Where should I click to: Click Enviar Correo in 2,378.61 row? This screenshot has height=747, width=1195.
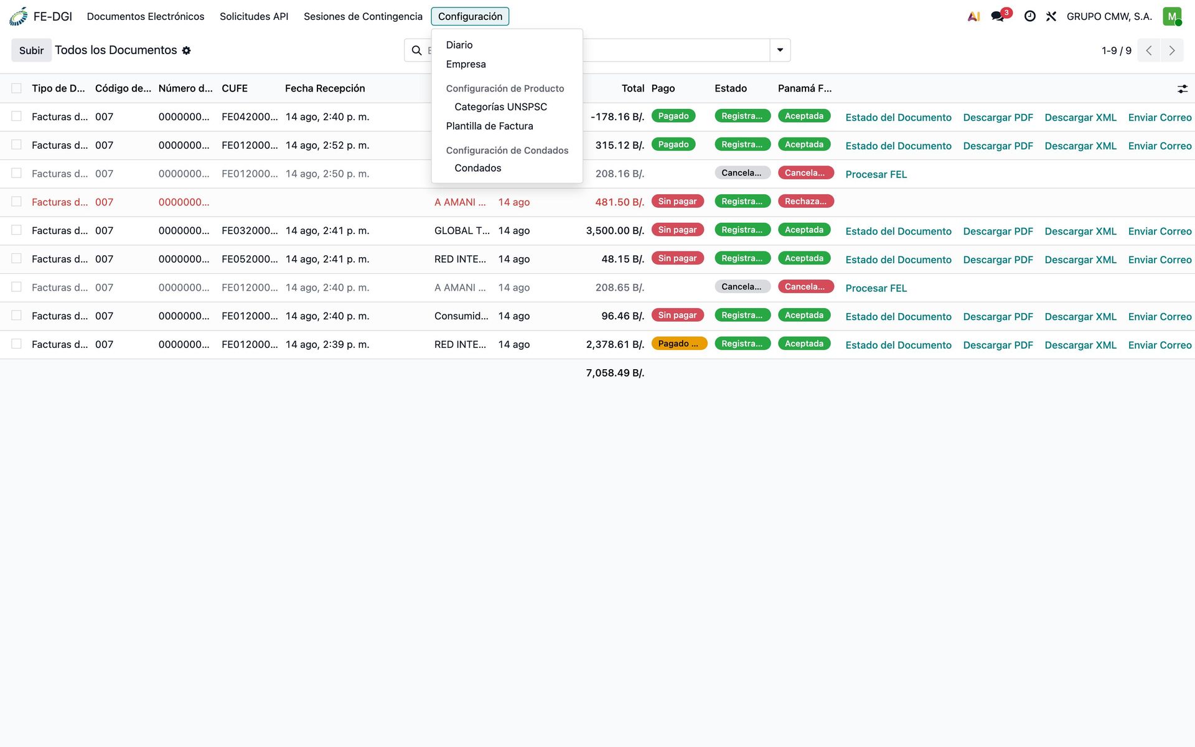(1160, 345)
